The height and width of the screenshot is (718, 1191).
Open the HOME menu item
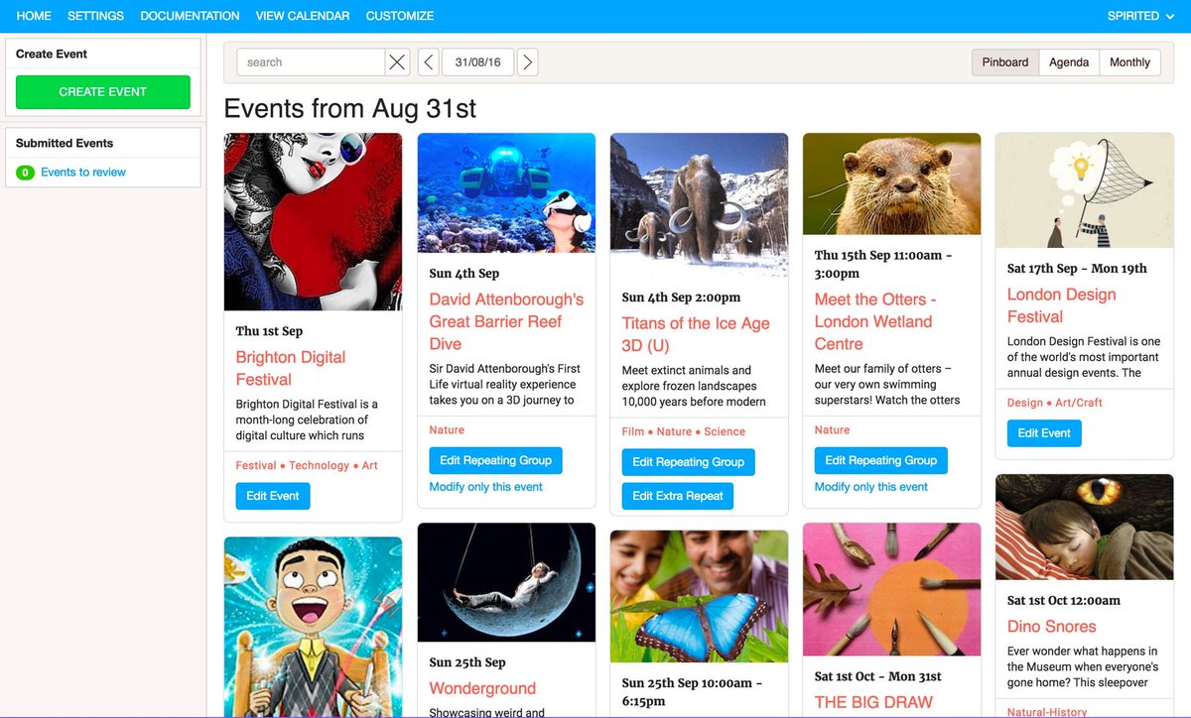(x=34, y=16)
